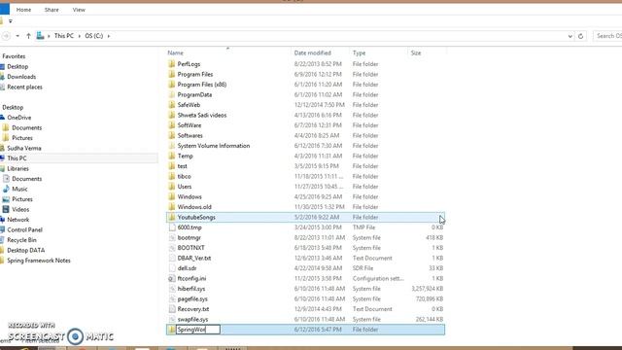Image resolution: width=622 pixels, height=350 pixels.
Task: Select Users folder icon
Action: (171, 187)
